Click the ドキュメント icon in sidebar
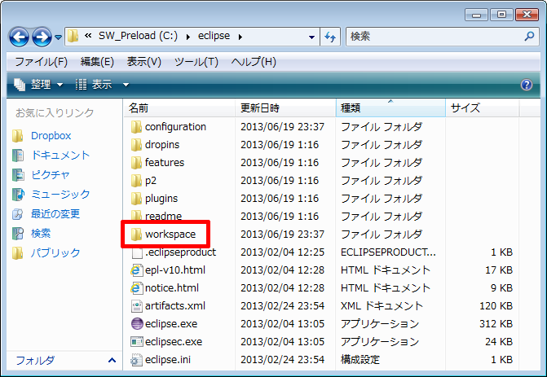The width and height of the screenshot is (547, 377). [18, 156]
